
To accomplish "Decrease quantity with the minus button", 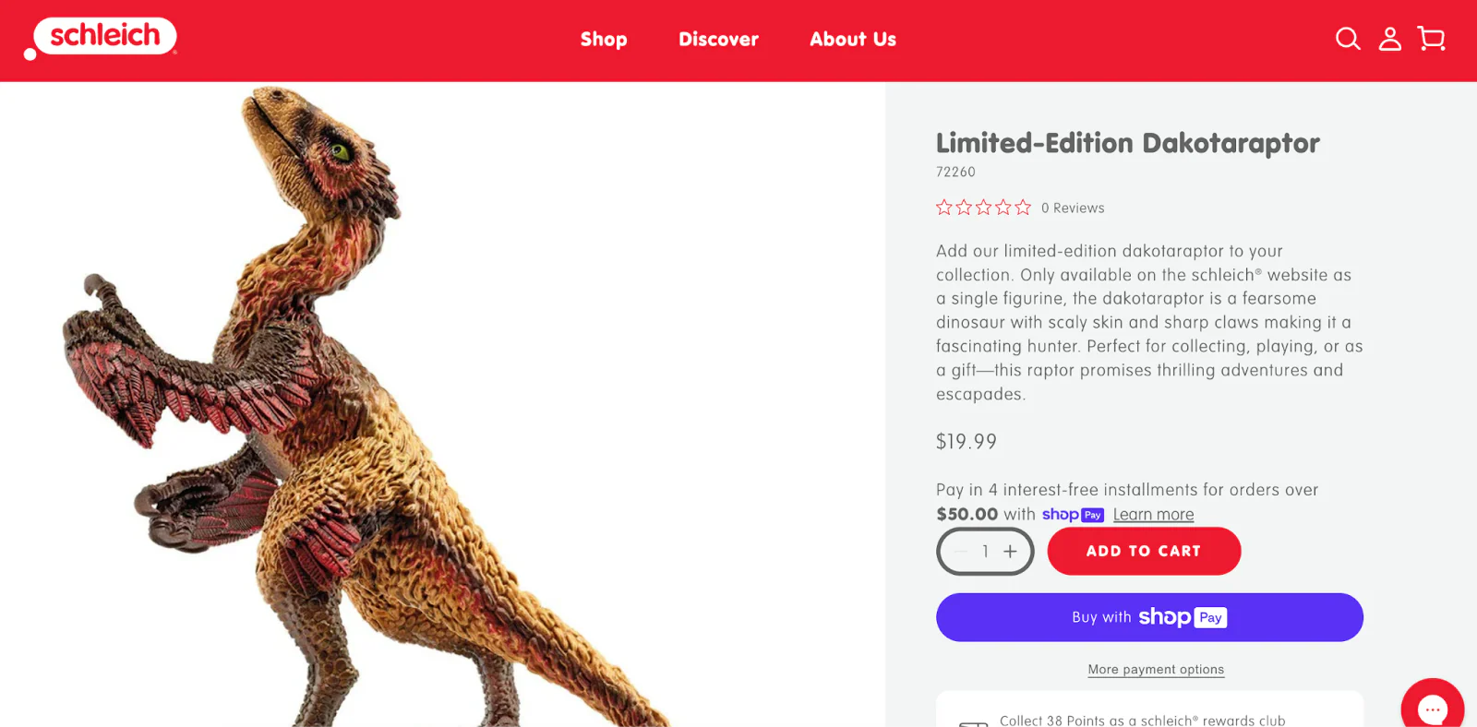I will [959, 551].
